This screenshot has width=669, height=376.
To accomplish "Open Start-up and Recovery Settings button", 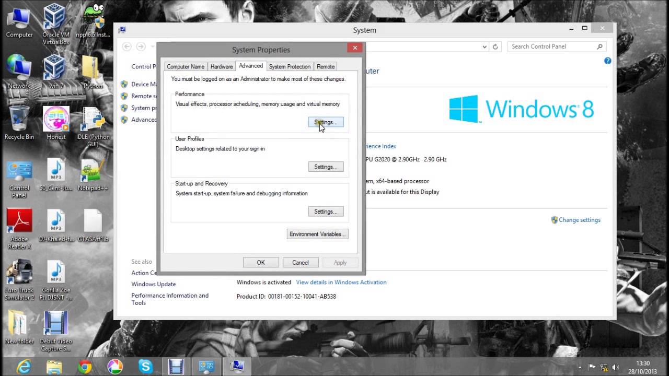I will click(326, 211).
